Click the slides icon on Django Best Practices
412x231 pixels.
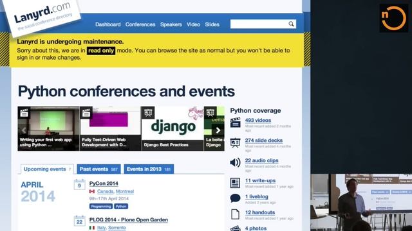148,113
